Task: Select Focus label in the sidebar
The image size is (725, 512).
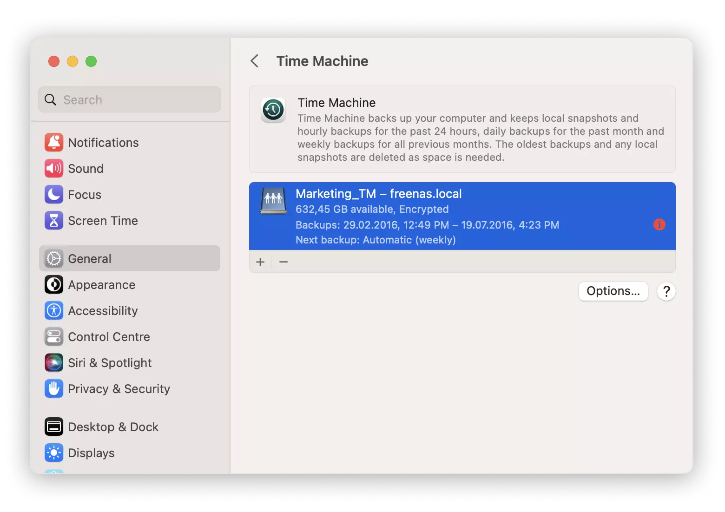Action: [85, 195]
